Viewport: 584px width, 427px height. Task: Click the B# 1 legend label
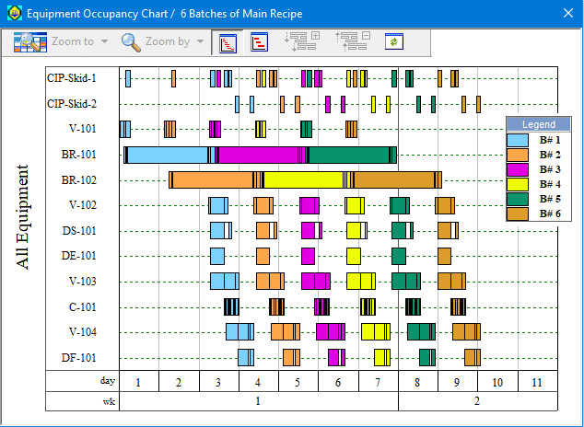pos(550,140)
